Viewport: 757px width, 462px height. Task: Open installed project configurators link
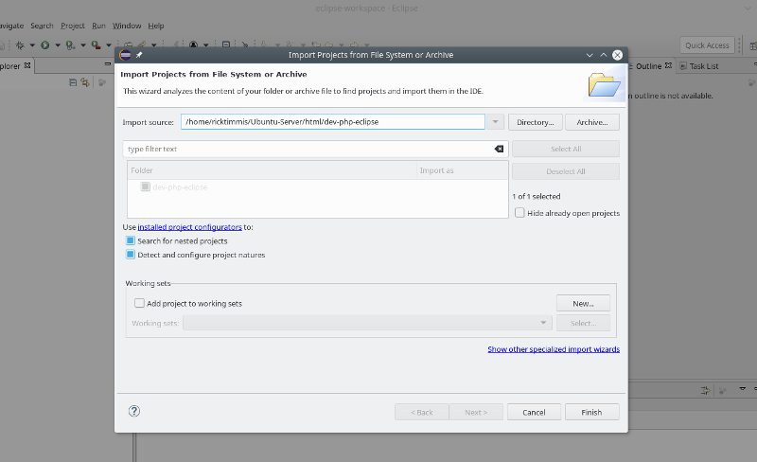click(x=190, y=226)
